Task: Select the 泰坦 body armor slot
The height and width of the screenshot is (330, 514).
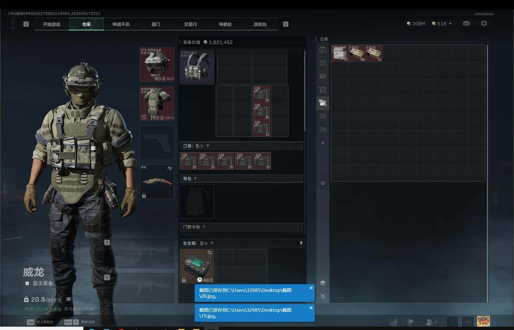Action: pos(157,104)
